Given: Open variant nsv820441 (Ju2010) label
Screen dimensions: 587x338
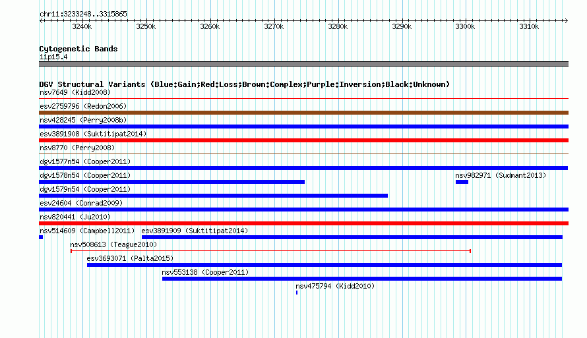Looking at the screenshot, I should (75, 217).
